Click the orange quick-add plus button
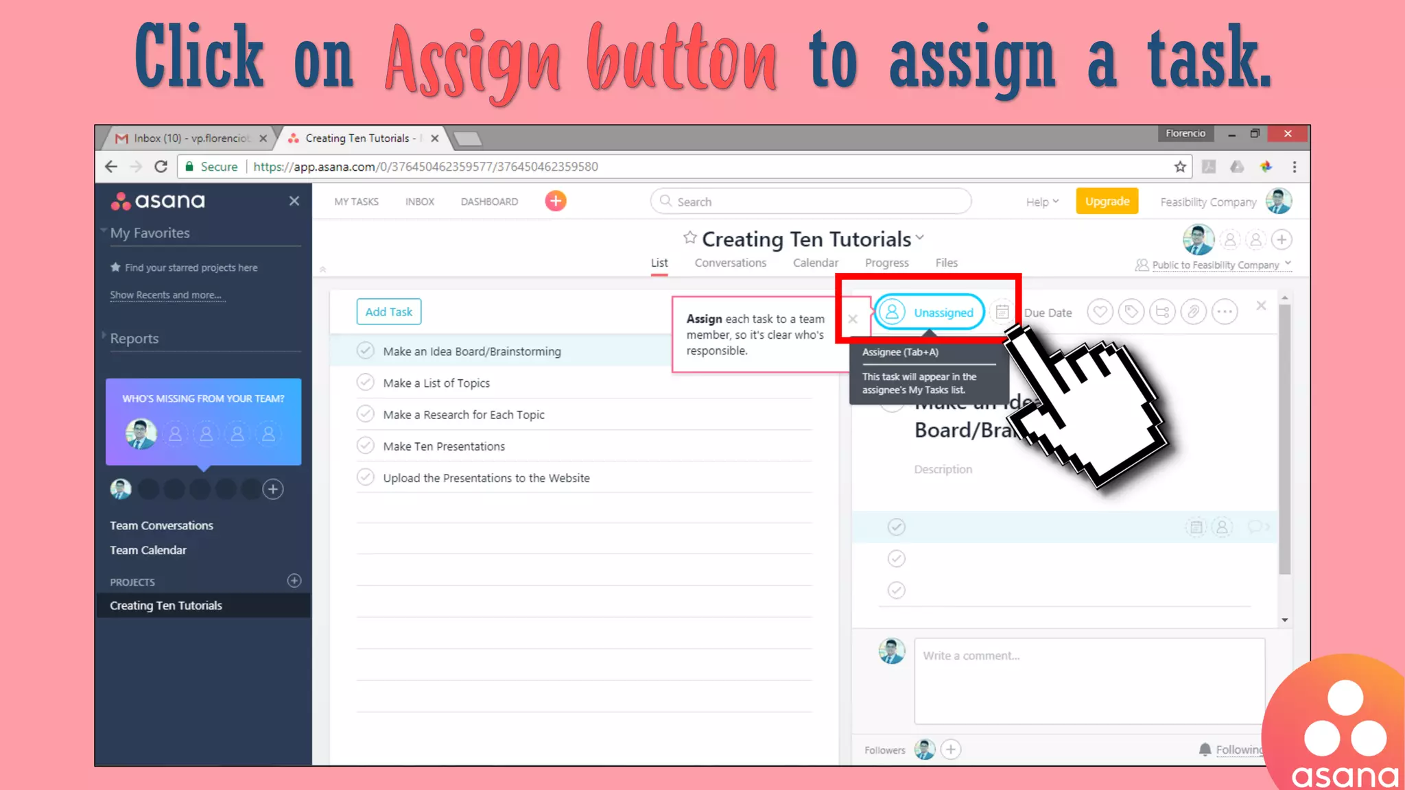 tap(556, 201)
